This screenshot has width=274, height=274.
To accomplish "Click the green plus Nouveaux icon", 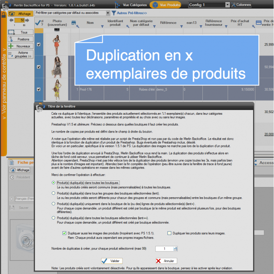I will 11,46.
